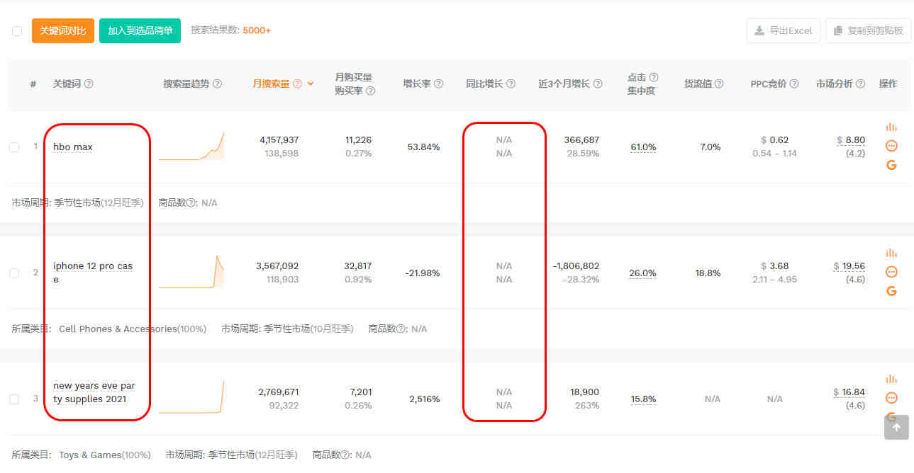Screen dimensions: 914x473
Task: Click more options icon for iphone 12 pro case
Action: (x=891, y=272)
